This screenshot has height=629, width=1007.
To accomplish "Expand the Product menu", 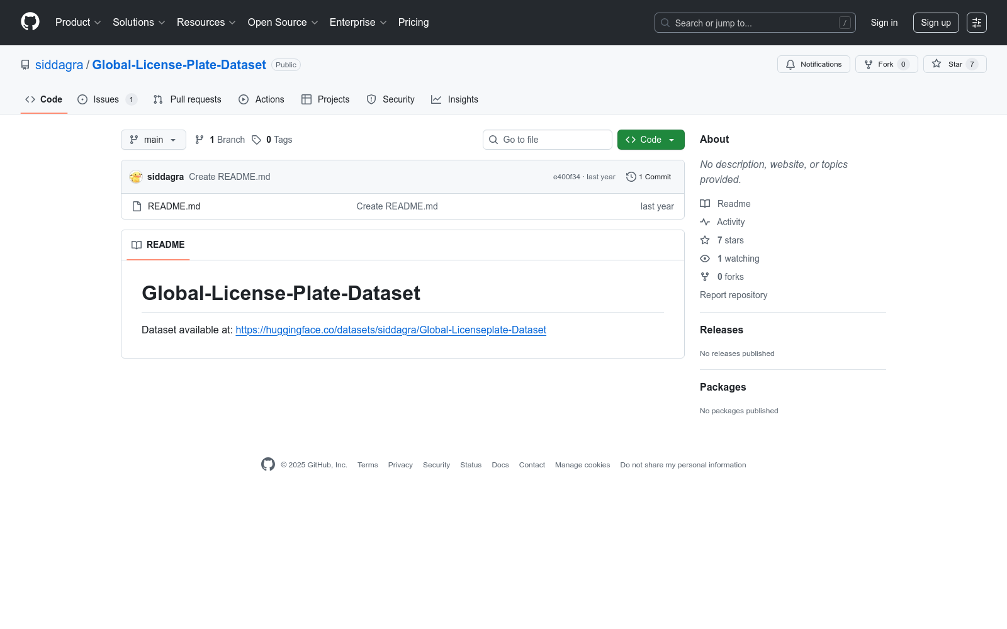I will pos(78,23).
